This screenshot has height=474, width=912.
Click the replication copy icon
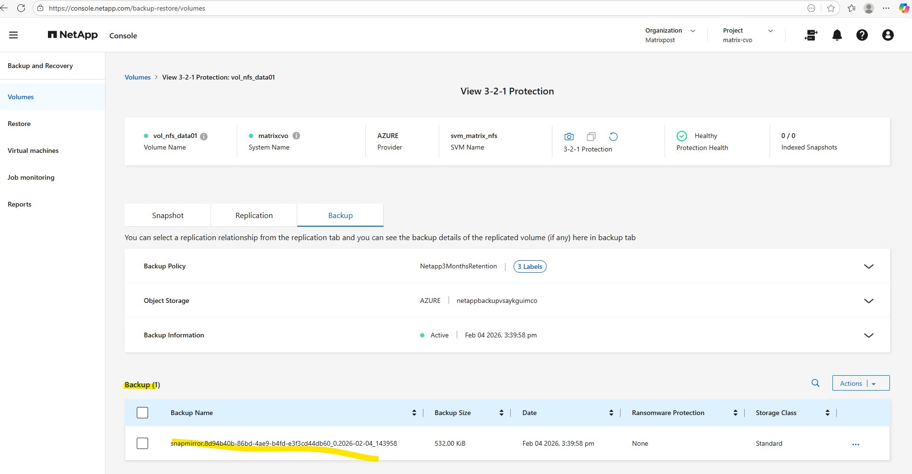[591, 137]
